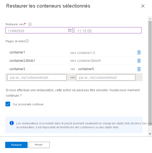Click the 'vers container1-0' range end
Image resolution: width=152 pixels, height=153 pixels.
[83, 53]
